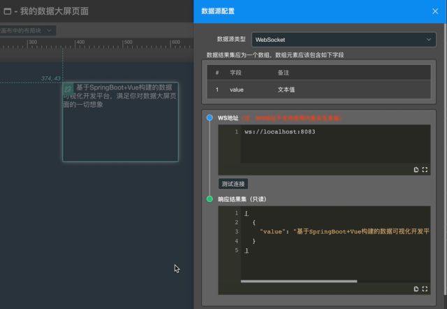Click the window icon beside the page title

pyautogui.click(x=8, y=11)
